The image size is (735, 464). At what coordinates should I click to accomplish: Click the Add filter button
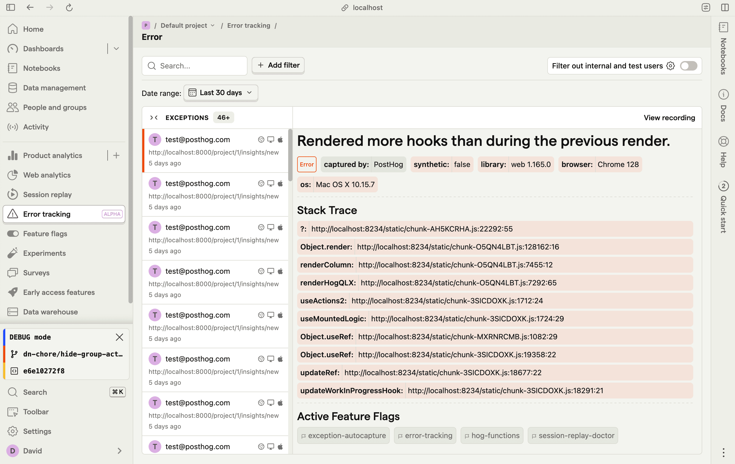coord(278,65)
